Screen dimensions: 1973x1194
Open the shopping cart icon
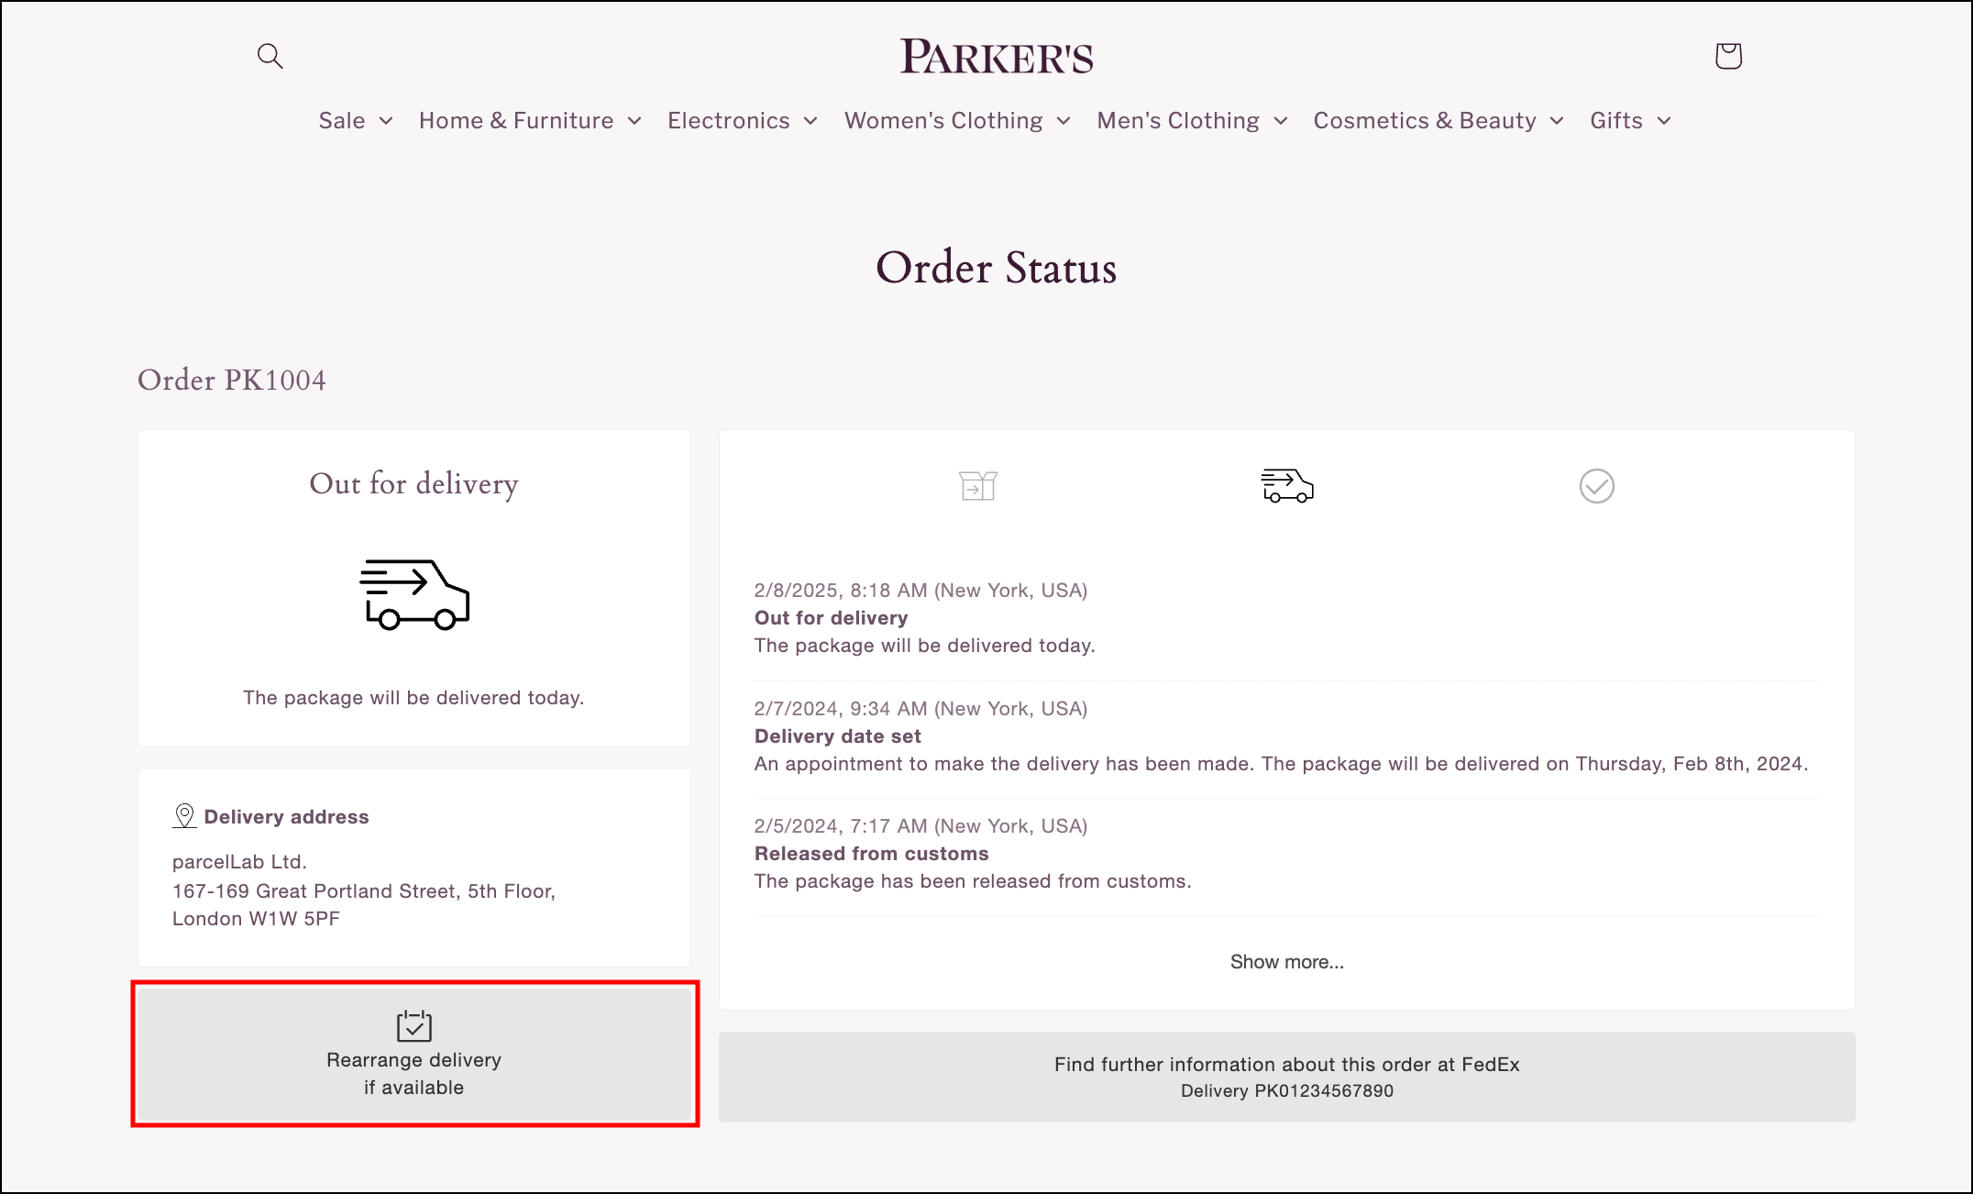coord(1727,55)
